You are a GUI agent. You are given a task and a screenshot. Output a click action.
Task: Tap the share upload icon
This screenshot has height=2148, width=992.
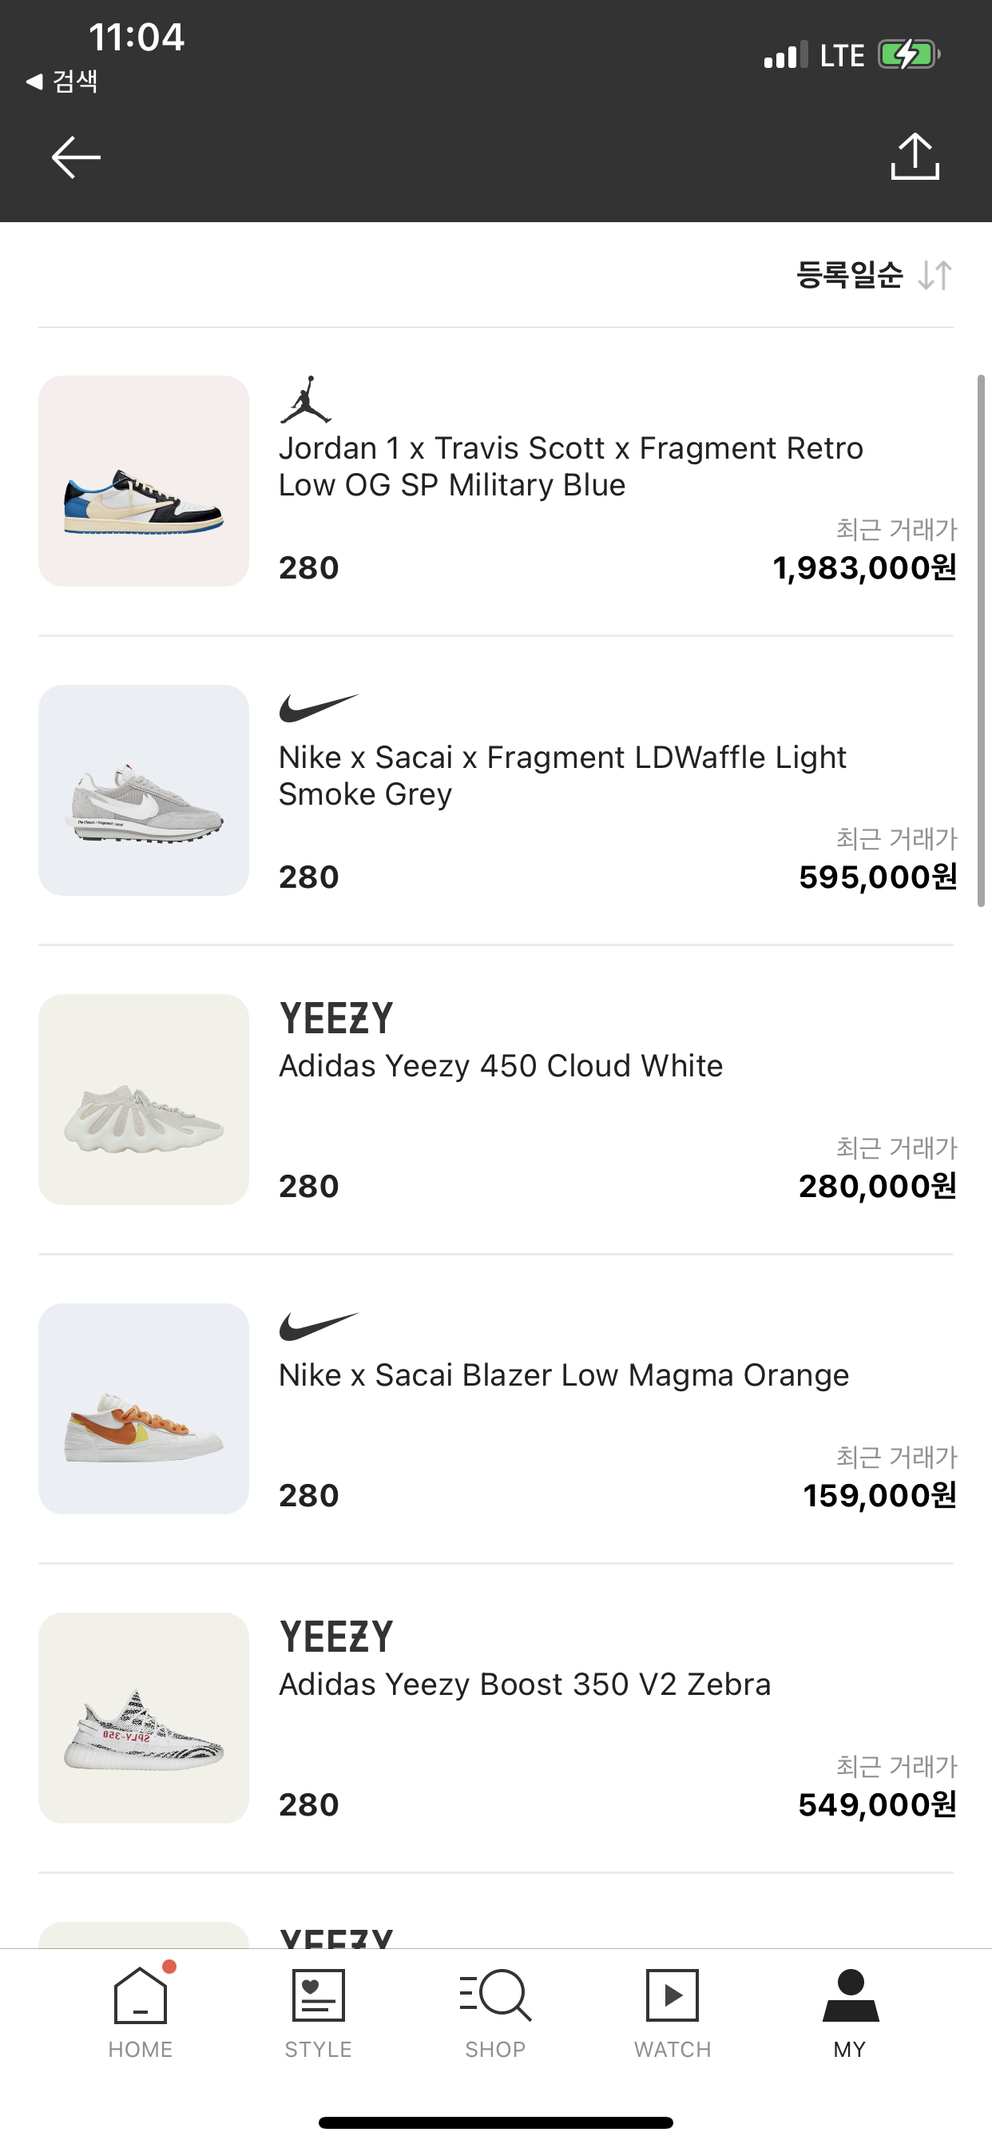(915, 157)
